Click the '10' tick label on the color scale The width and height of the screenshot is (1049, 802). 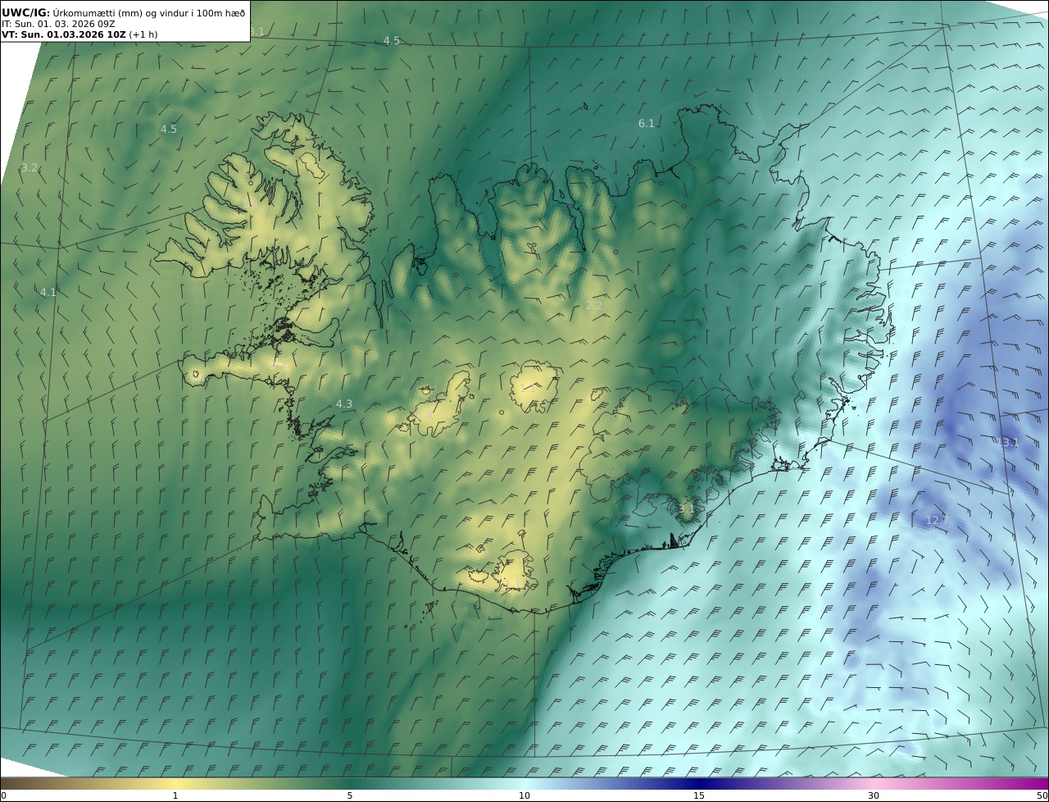(x=524, y=795)
